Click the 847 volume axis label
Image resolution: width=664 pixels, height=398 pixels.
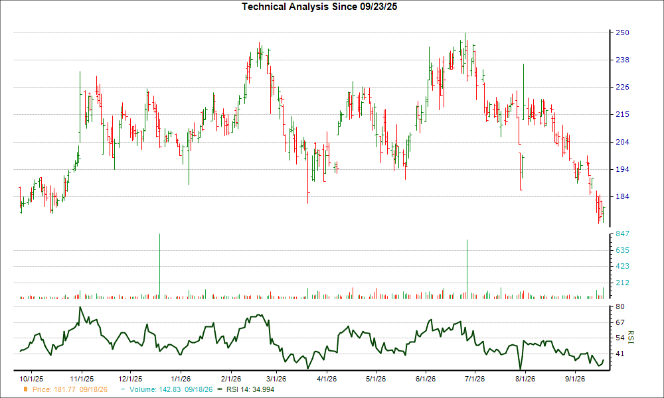tap(622, 233)
